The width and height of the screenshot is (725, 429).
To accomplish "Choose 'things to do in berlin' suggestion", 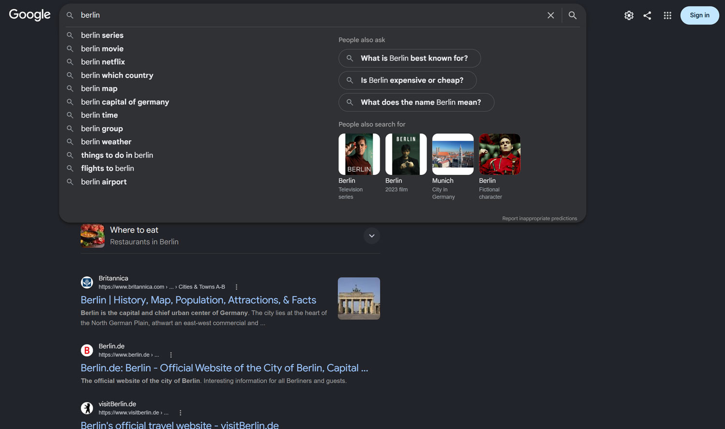I will click(117, 155).
